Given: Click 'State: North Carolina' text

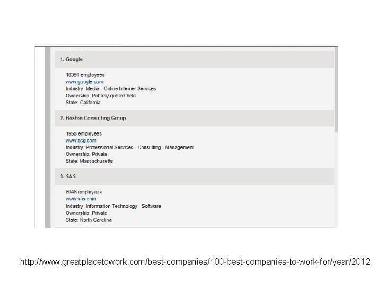Looking at the screenshot, I should [89, 220].
